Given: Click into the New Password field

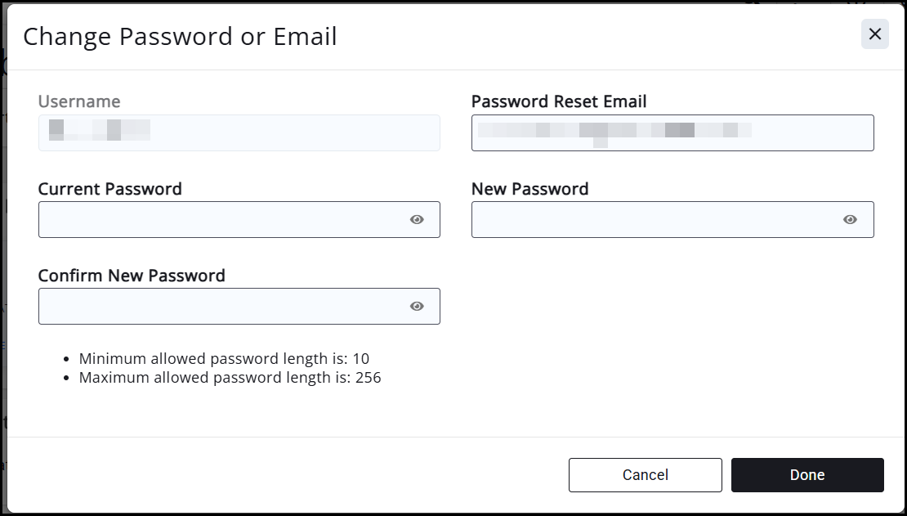Looking at the screenshot, I should [x=654, y=220].
